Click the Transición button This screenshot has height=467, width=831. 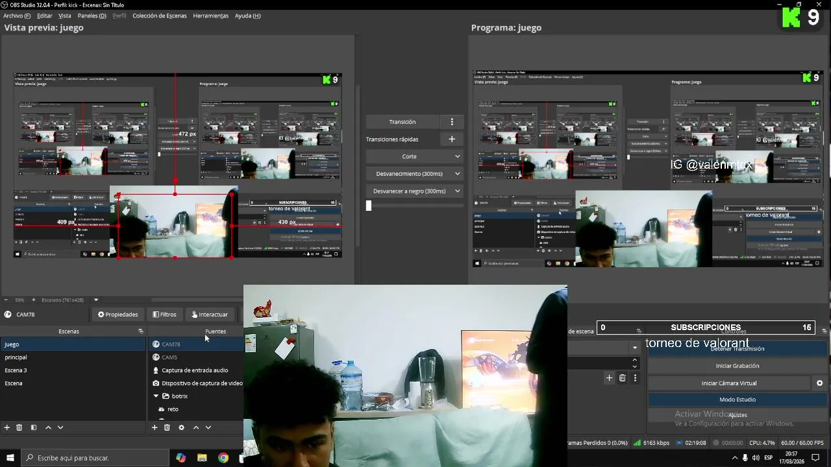click(403, 122)
